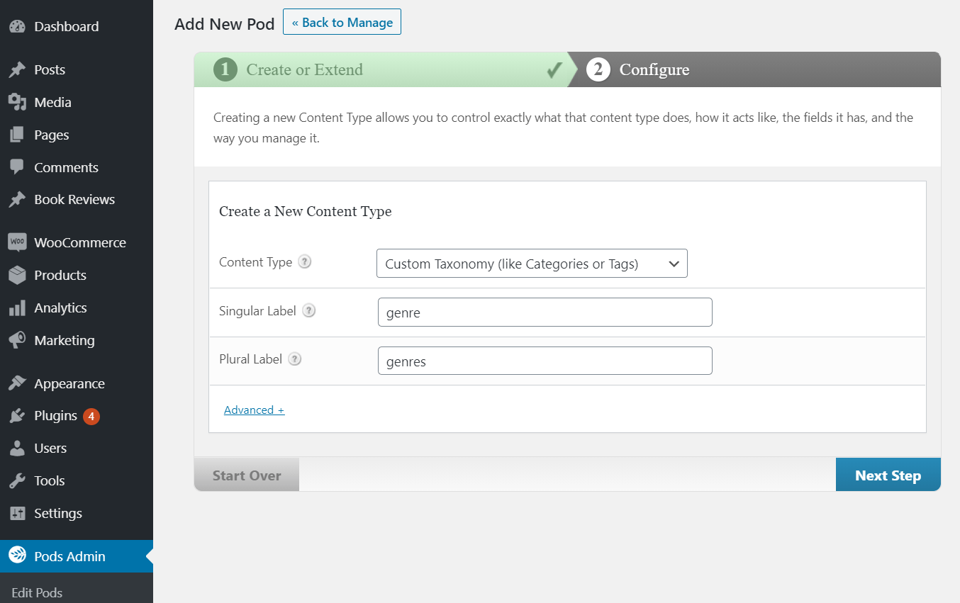The width and height of the screenshot is (960, 603).
Task: Click the Singular Label input field
Action: pos(545,312)
